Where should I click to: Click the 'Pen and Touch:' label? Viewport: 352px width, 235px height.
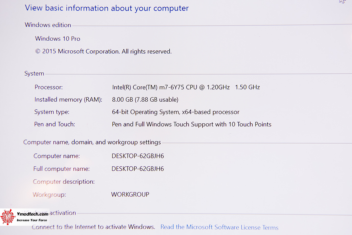click(x=55, y=124)
